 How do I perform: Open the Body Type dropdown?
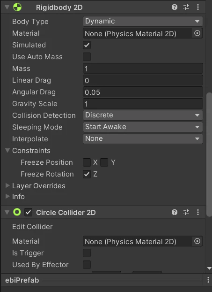[143, 22]
